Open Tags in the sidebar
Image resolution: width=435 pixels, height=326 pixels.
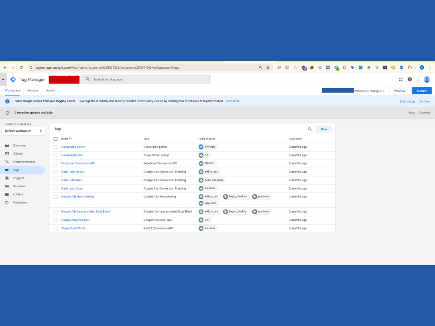(x=23, y=170)
